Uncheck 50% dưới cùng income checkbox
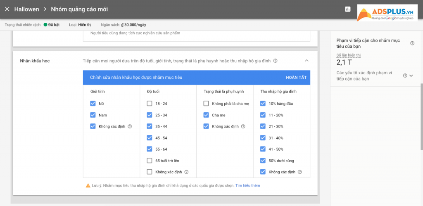Image resolution: width=423 pixels, height=206 pixels. (x=263, y=161)
